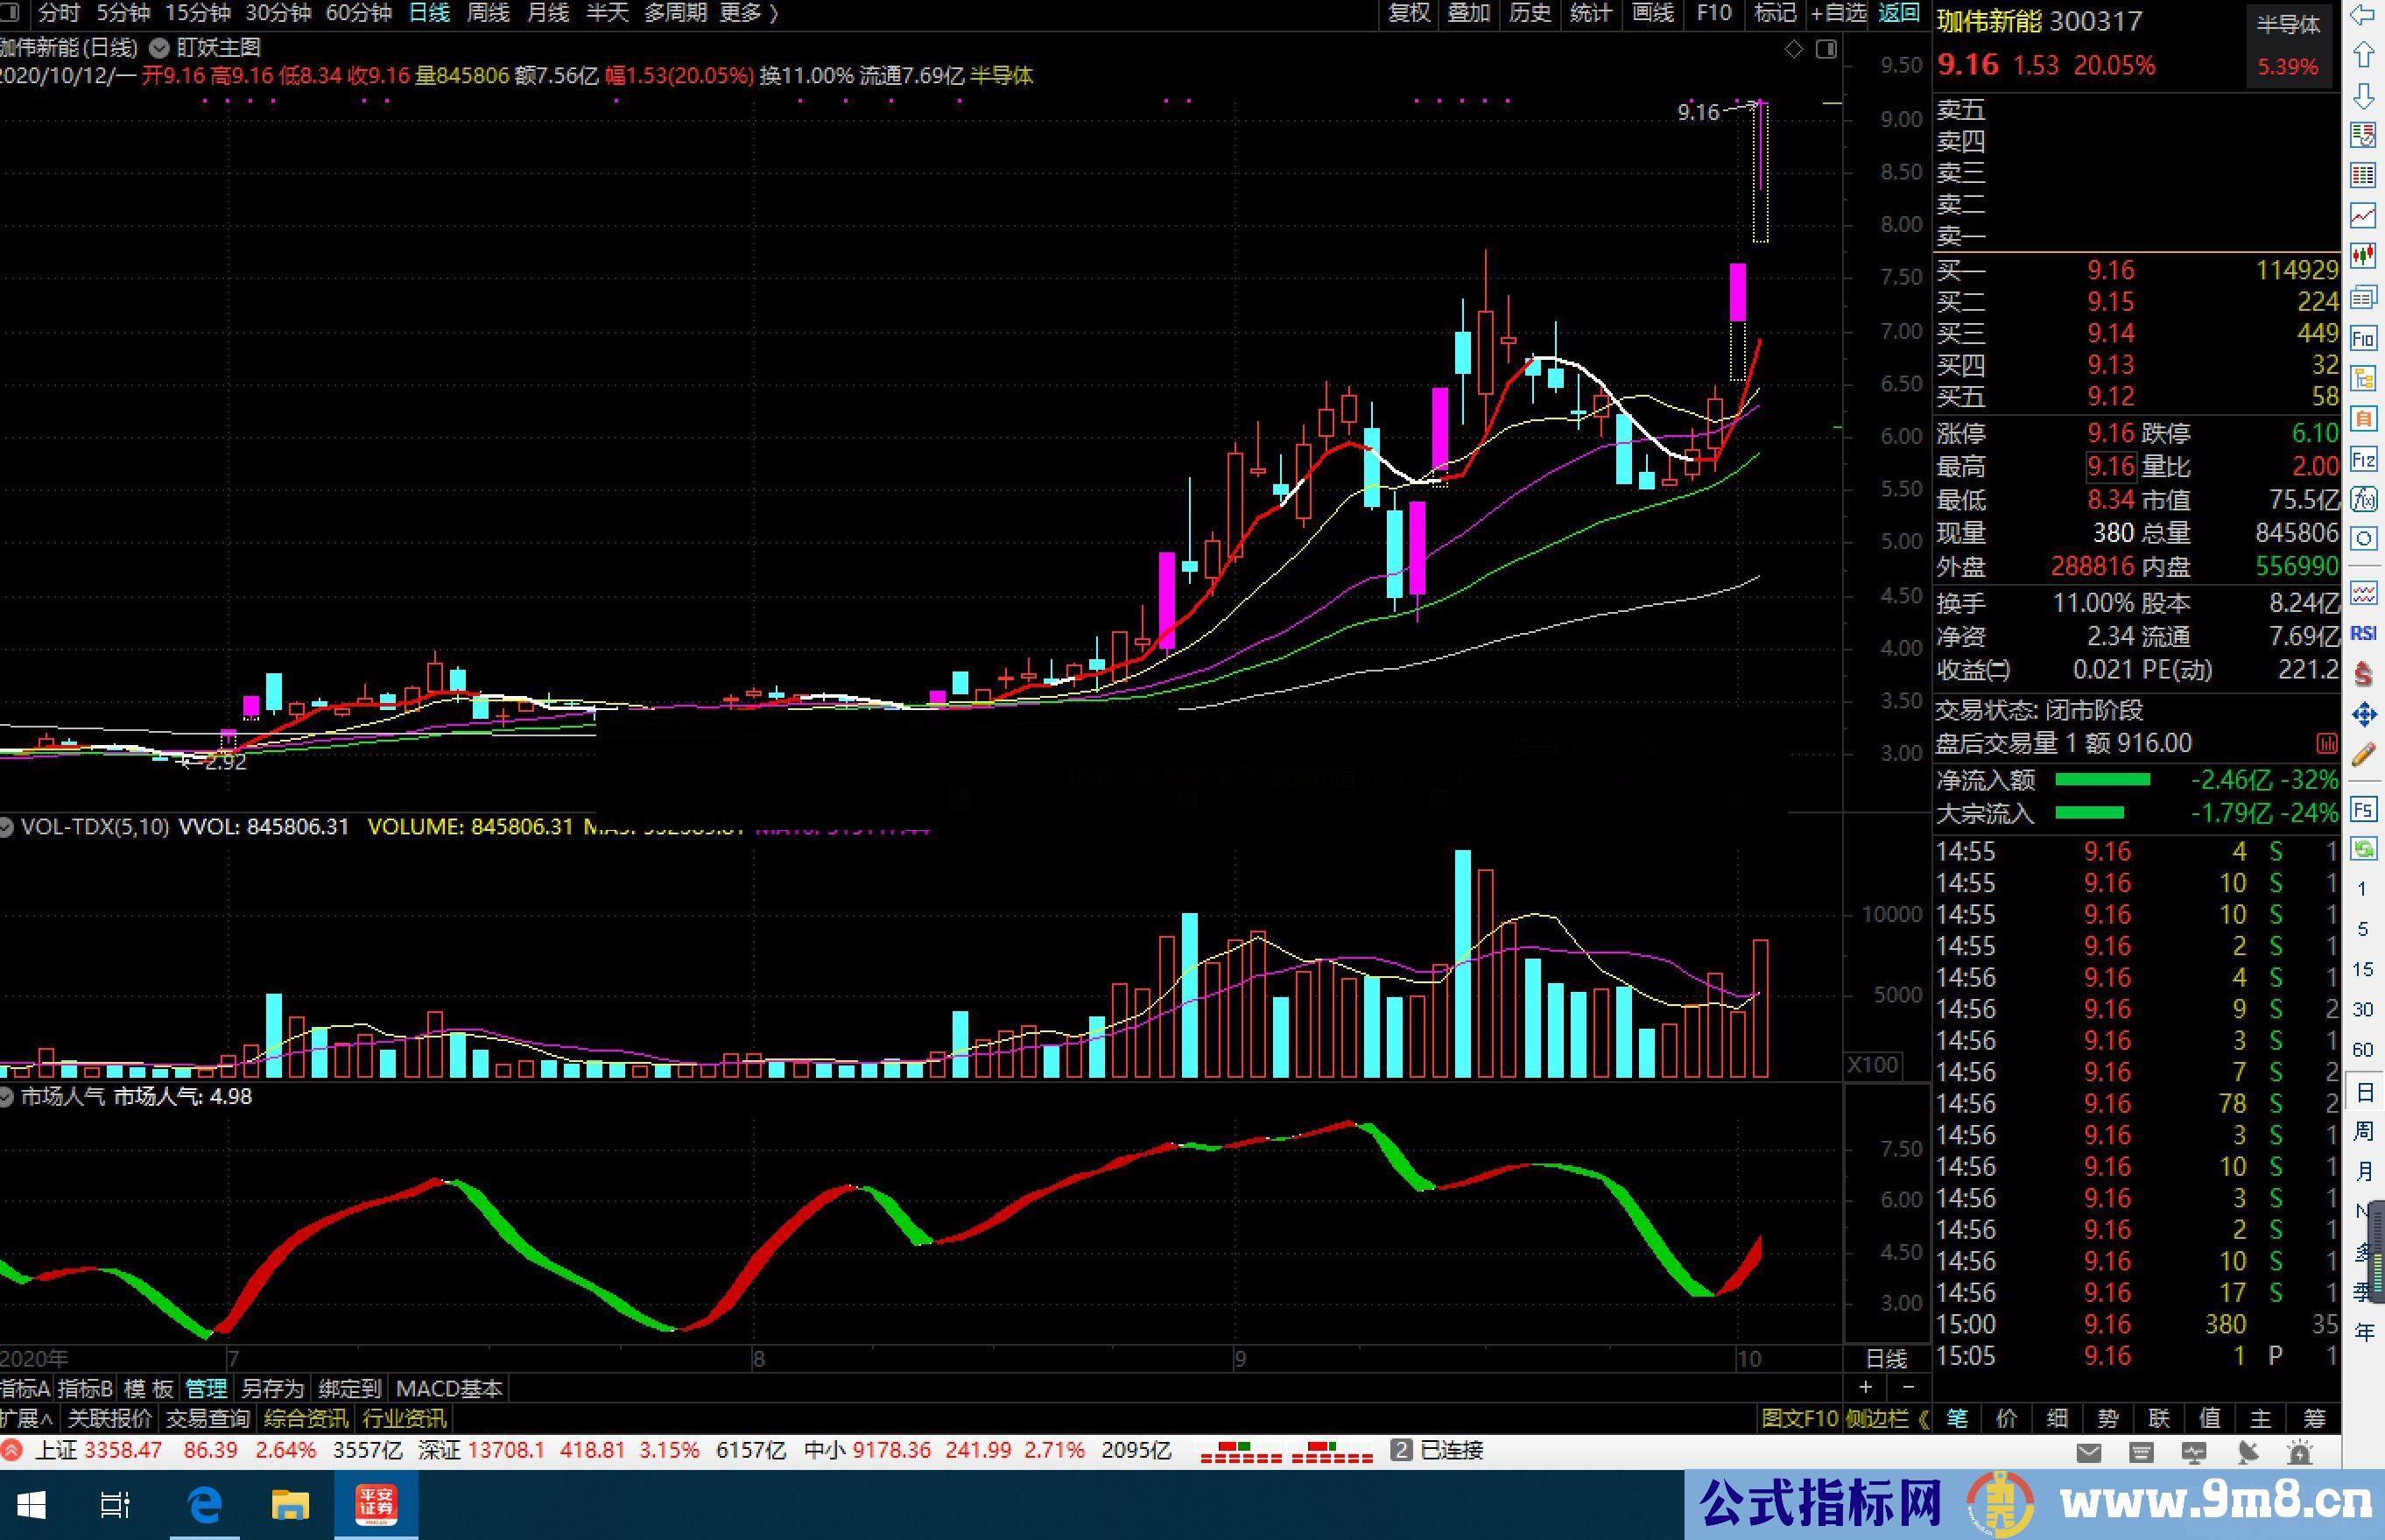Click the 返回 return button
Viewport: 2385px width, 1540px height.
click(1898, 13)
